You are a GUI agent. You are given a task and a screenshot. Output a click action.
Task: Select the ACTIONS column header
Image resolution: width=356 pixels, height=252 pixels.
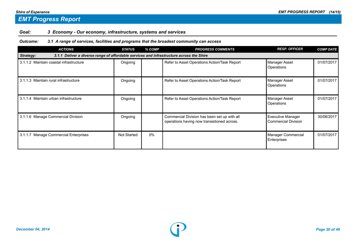(66, 49)
